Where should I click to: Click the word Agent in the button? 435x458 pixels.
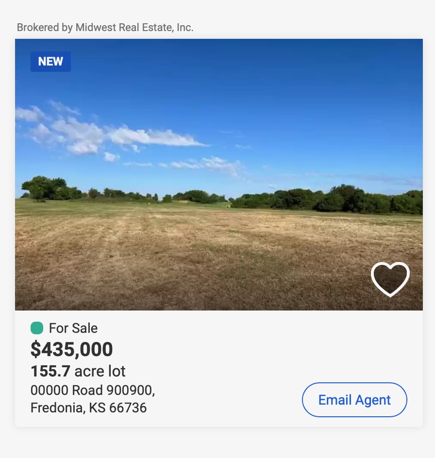(373, 400)
